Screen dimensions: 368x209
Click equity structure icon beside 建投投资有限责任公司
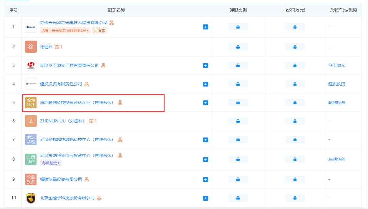click(x=87, y=84)
